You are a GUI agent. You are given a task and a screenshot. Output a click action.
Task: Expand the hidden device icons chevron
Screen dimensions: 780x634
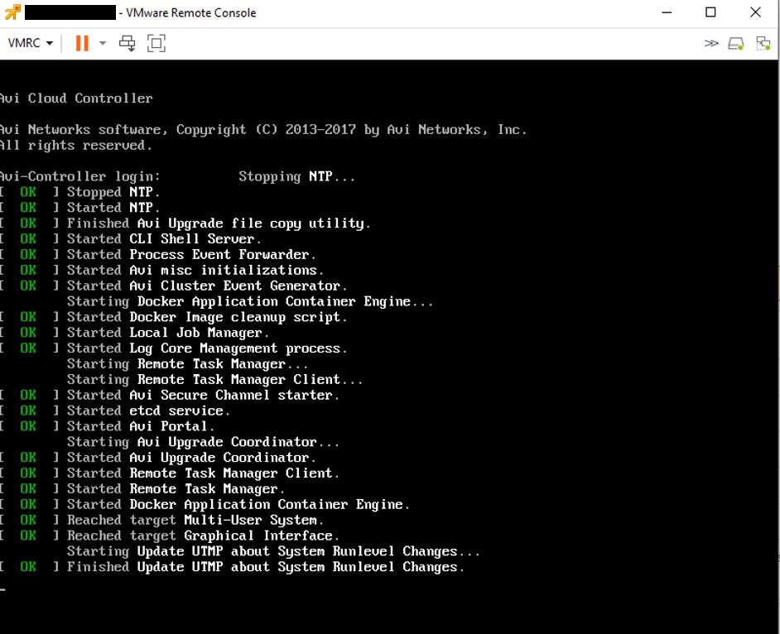point(711,43)
